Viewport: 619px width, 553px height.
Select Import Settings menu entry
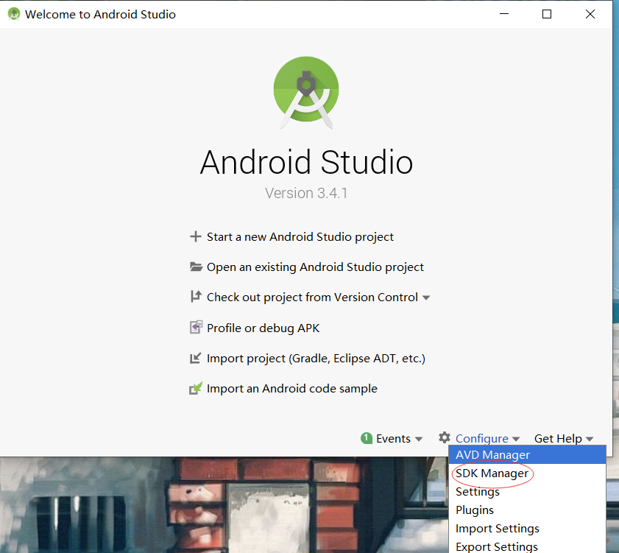(527, 528)
